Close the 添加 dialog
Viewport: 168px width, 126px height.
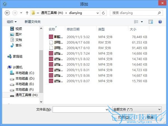pos(162,3)
